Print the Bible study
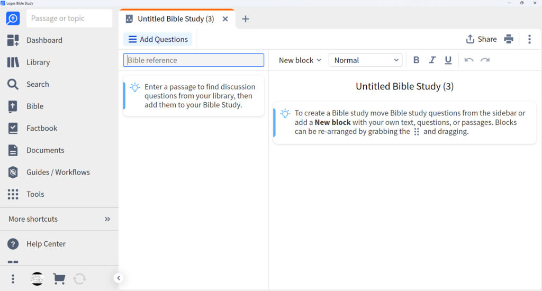This screenshot has height=291, width=542. pyautogui.click(x=509, y=39)
